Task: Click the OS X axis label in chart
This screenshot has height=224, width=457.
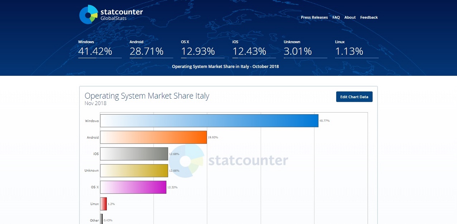Action: 95,187
